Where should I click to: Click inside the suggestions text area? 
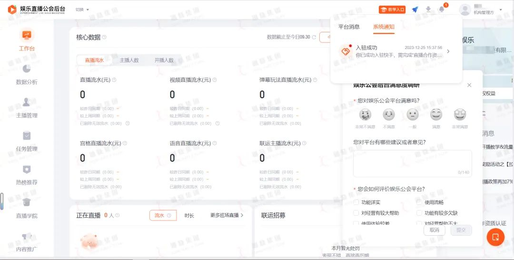pyautogui.click(x=412, y=164)
